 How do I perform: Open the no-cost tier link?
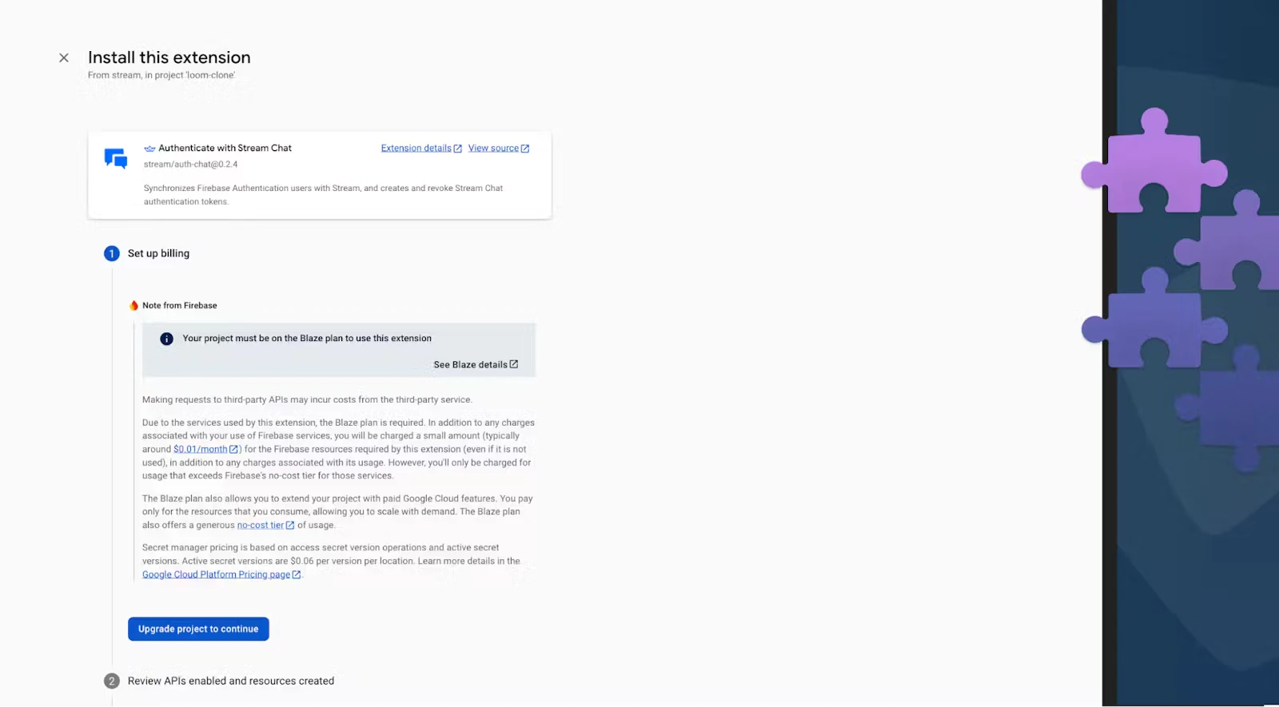click(260, 525)
